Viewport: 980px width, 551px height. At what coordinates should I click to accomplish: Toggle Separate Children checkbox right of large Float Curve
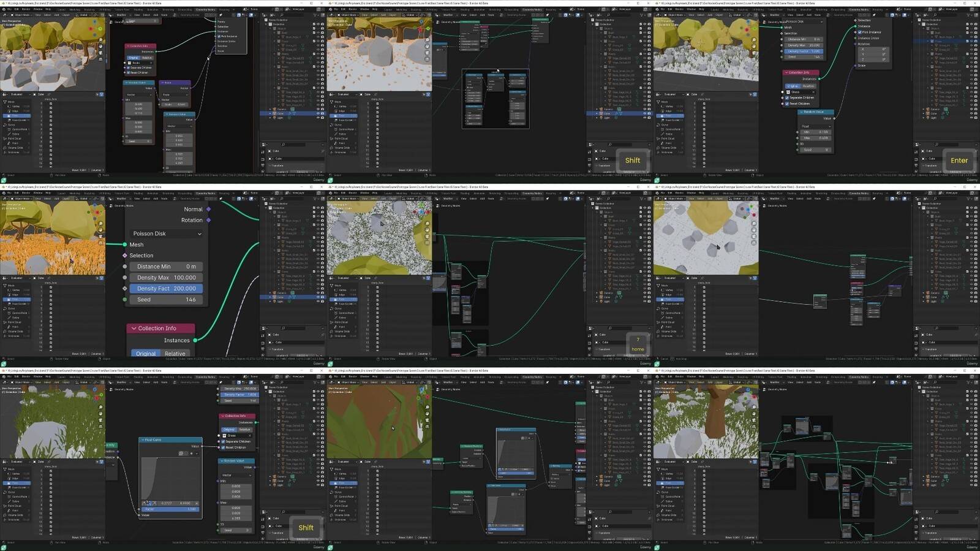[x=223, y=441]
